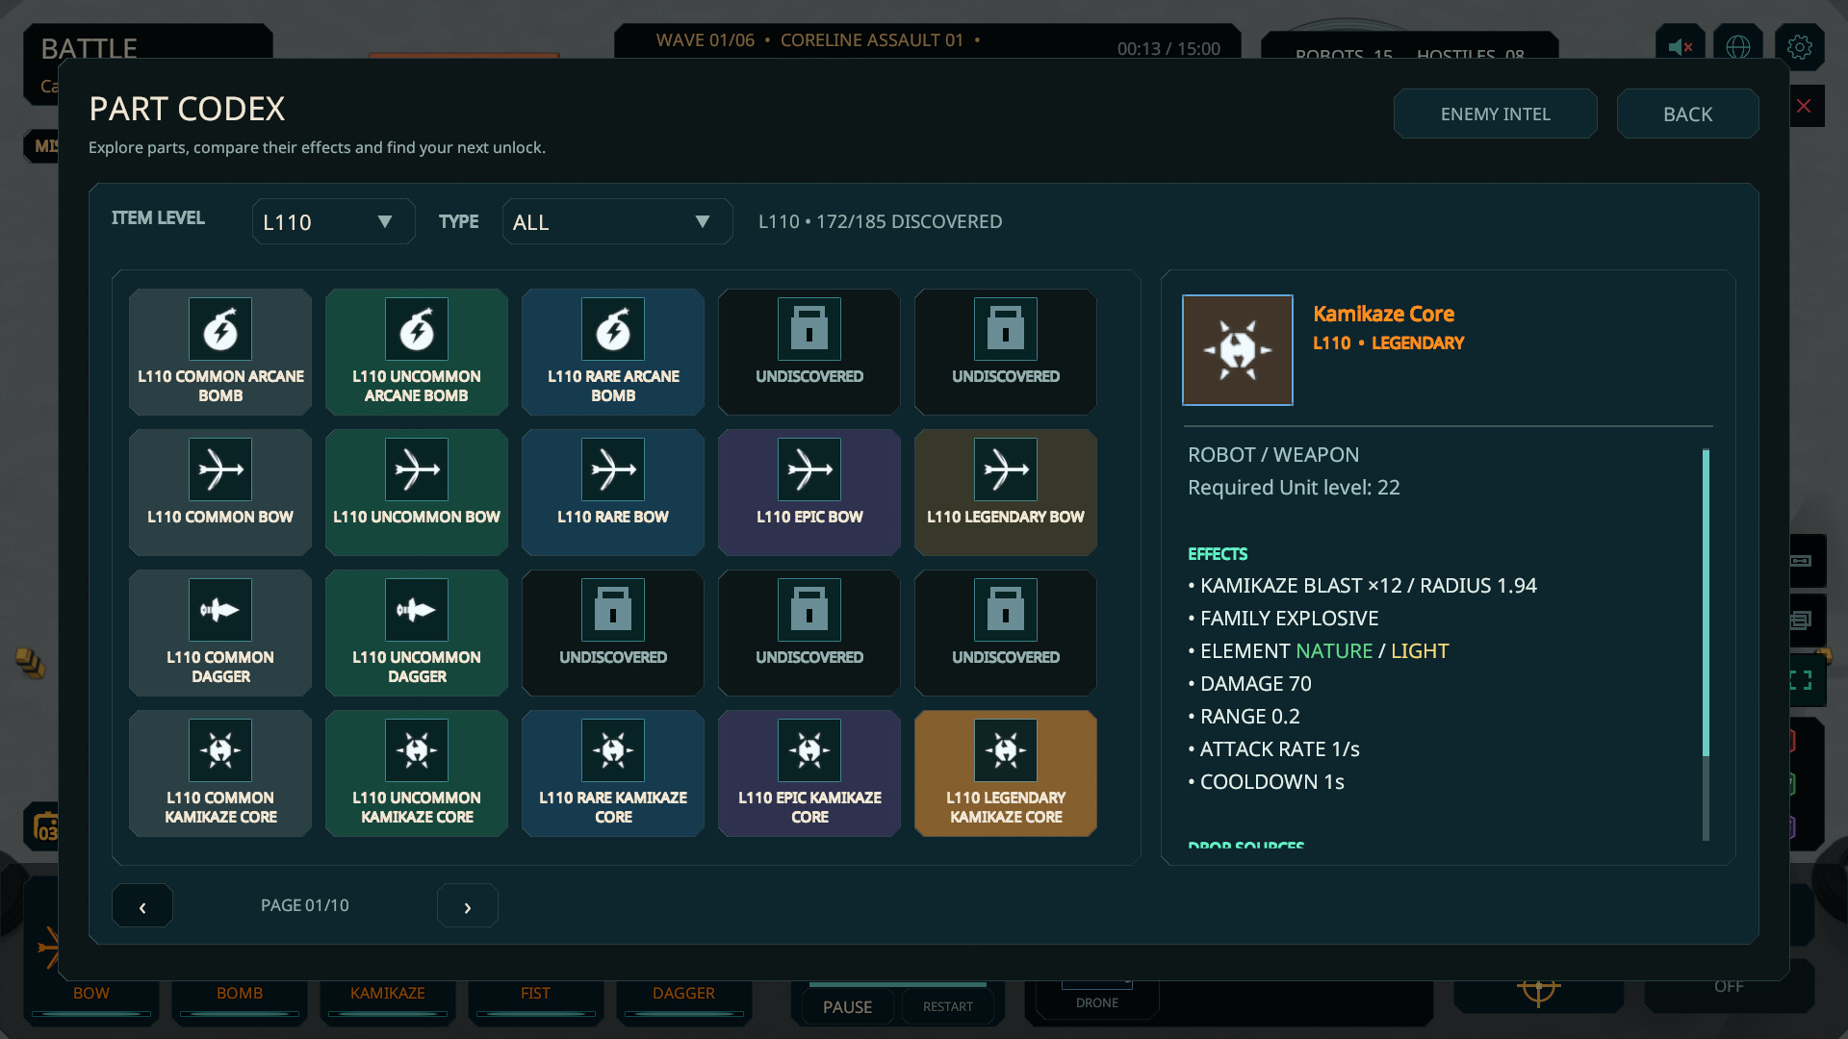
Task: Select the L110 Epic Kamikaze Core card
Action: pyautogui.click(x=809, y=773)
